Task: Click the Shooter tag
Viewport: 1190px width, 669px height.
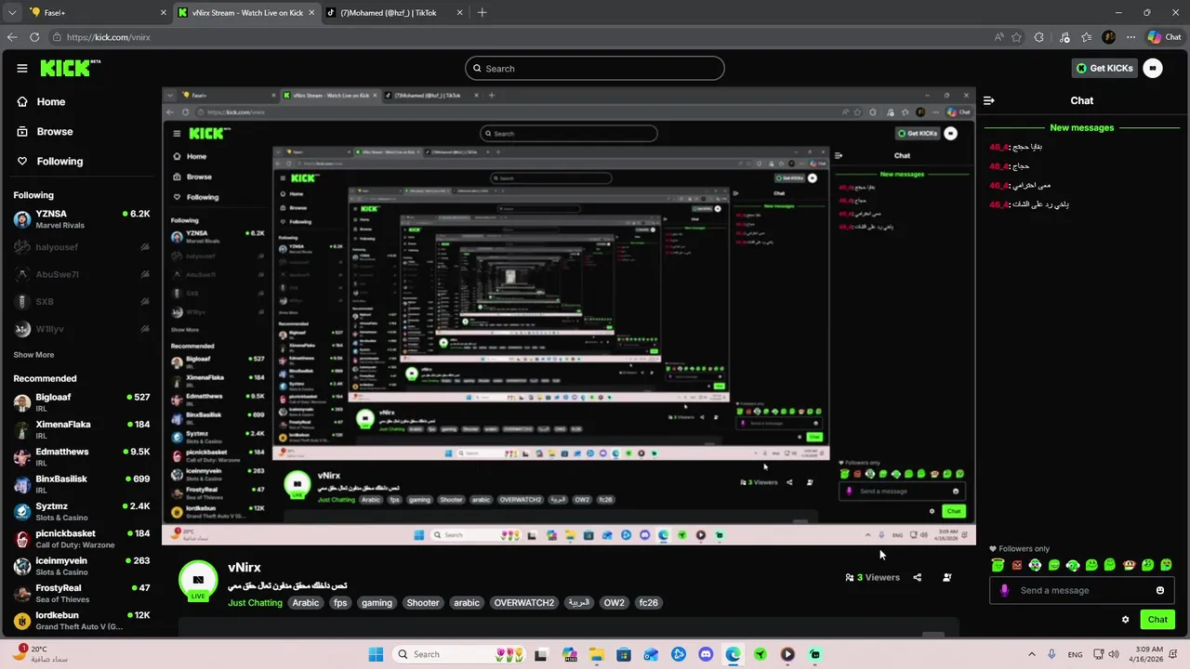Action: [x=423, y=603]
